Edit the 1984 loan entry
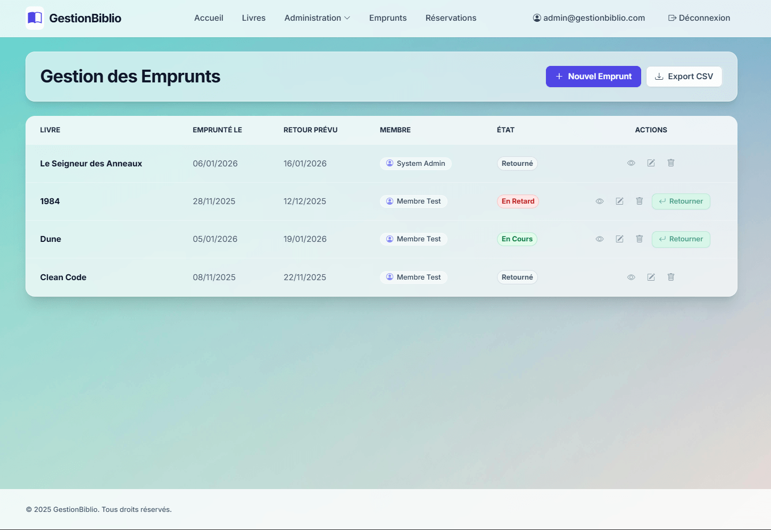The image size is (771, 530). (619, 201)
